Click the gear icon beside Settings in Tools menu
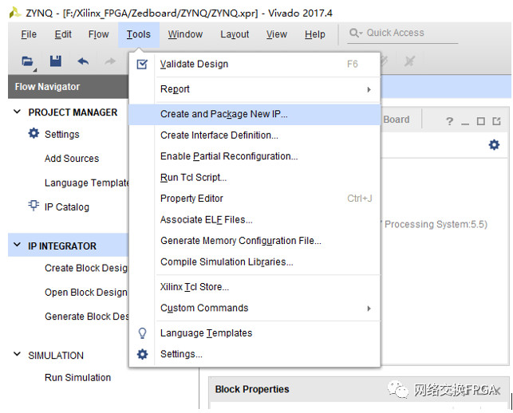 pos(142,354)
